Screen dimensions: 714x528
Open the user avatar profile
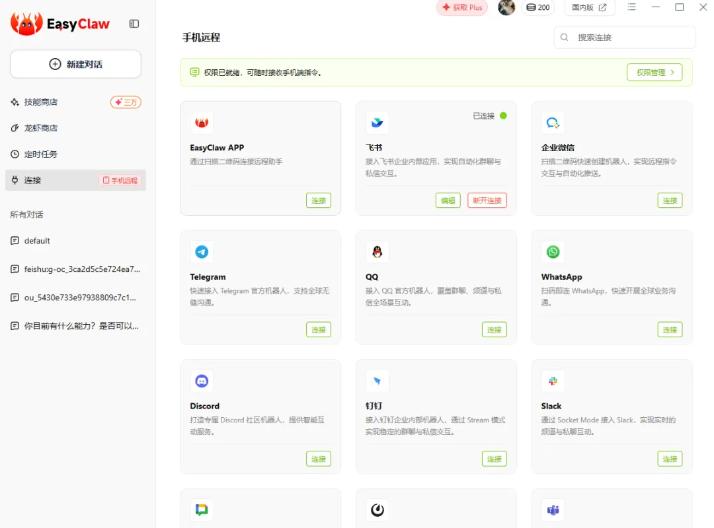coord(506,7)
